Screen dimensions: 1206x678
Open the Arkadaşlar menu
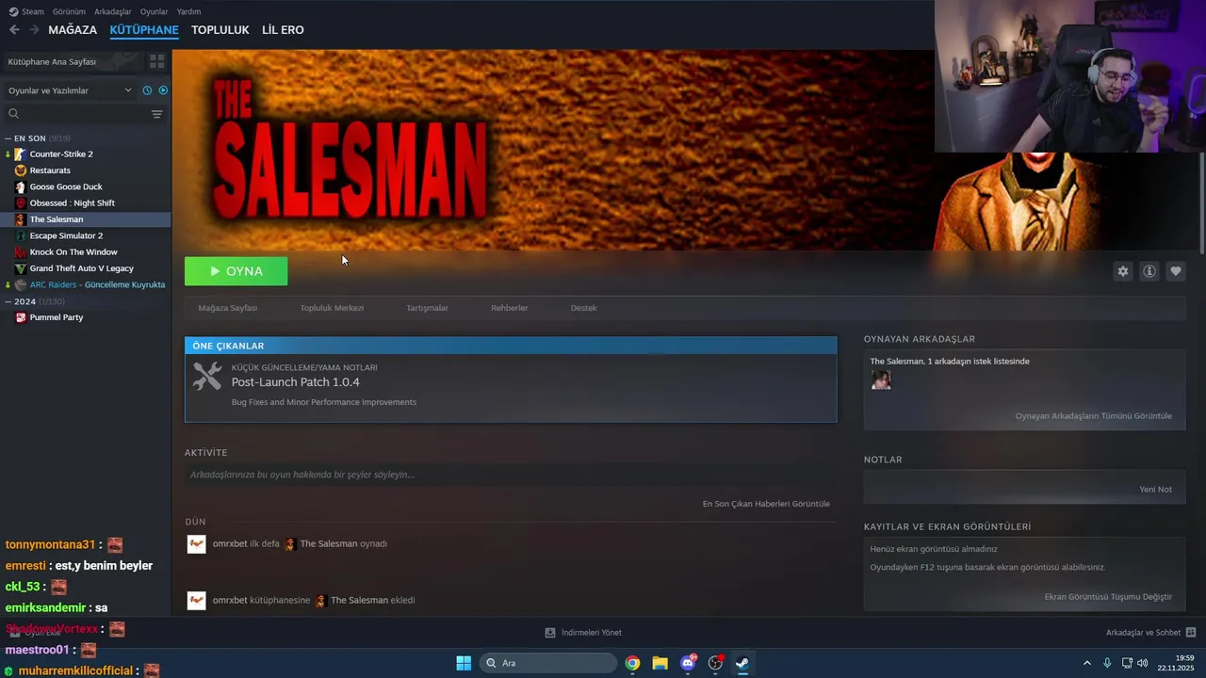pos(113,11)
